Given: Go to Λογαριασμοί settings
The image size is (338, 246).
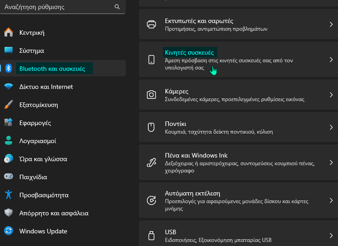Looking at the screenshot, I should [63, 141].
